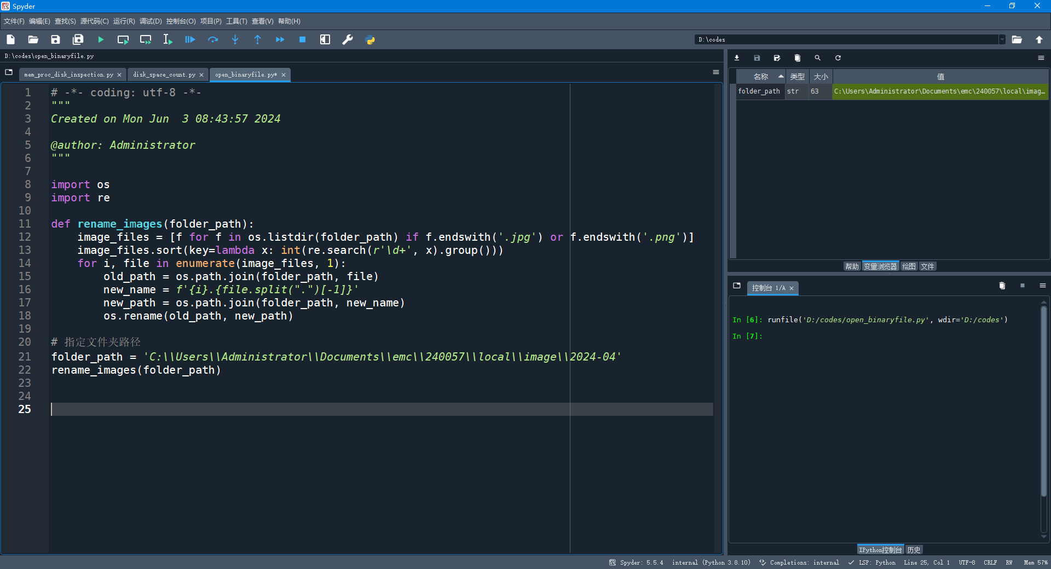Create a new file from the toolbar
The height and width of the screenshot is (569, 1051).
(10, 39)
